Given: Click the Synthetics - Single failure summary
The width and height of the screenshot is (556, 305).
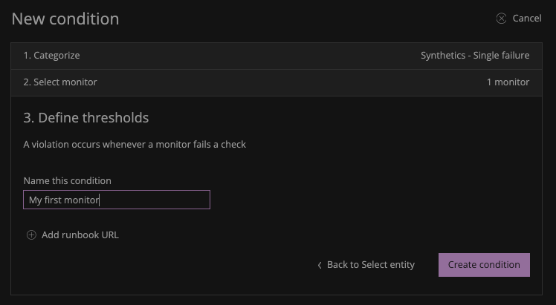Looking at the screenshot, I should [x=475, y=56].
